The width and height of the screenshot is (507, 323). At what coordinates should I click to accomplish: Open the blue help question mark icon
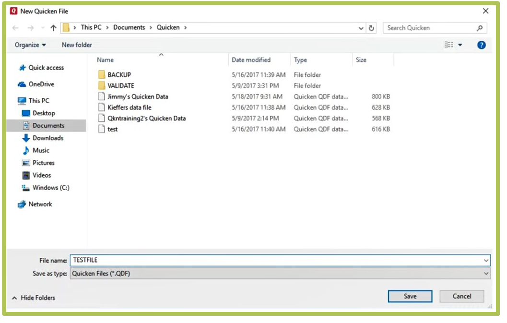point(481,45)
